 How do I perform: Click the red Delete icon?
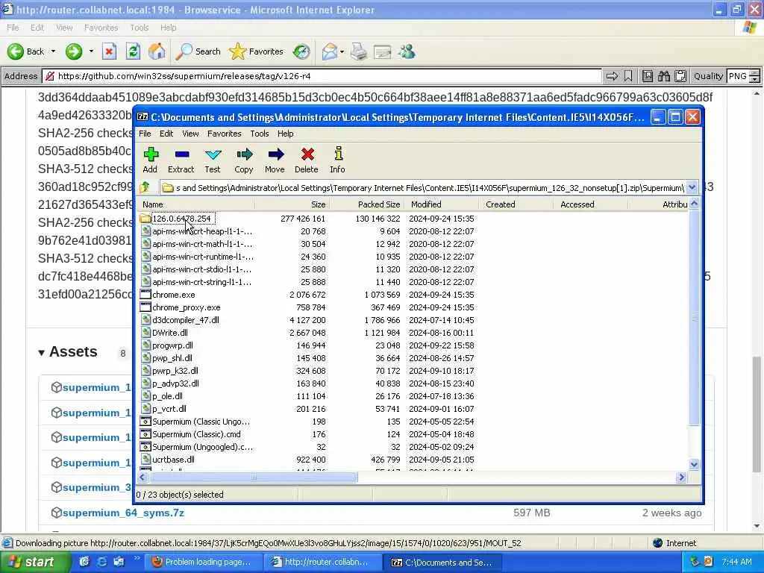point(307,160)
